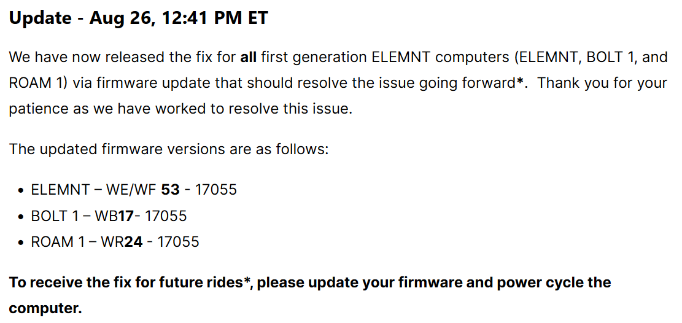Click the bullet point before ELEMNT entry
682x323 pixels.
(x=20, y=190)
